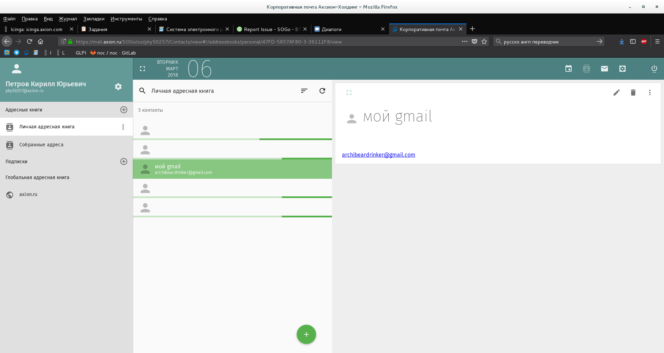The image size is (664, 353).
Task: Edit the contact with pencil icon
Action: [616, 92]
